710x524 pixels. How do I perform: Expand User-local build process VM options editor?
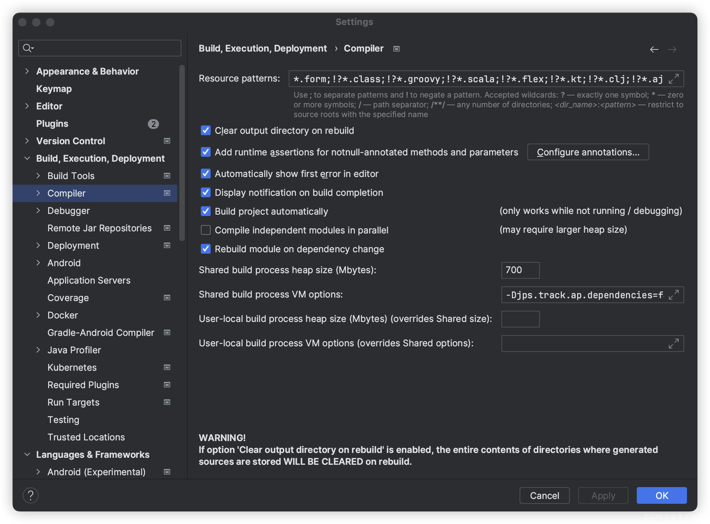click(674, 344)
